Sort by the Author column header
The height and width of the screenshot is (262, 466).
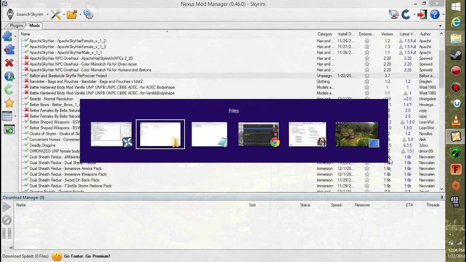[x=426, y=34]
